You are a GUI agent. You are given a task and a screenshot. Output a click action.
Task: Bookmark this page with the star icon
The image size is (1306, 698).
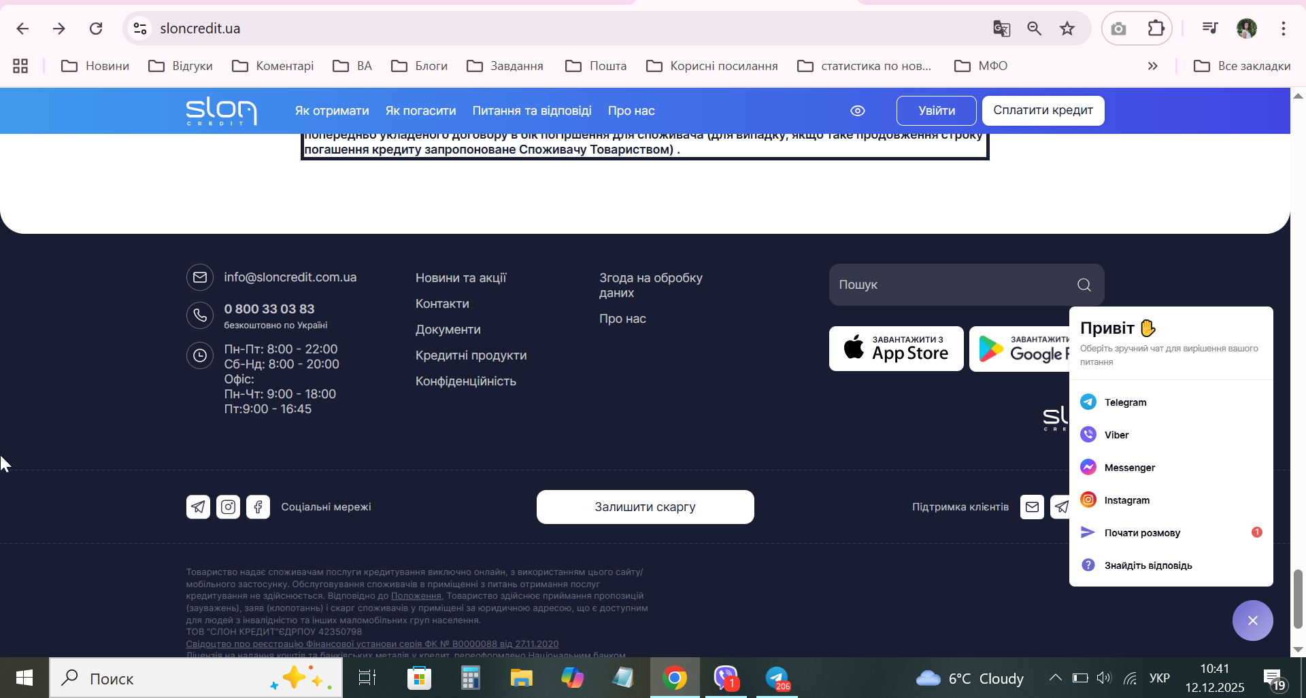pos(1067,29)
